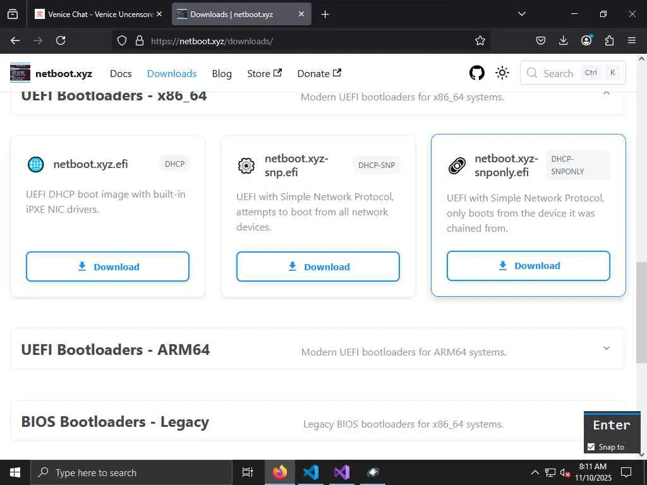Toggle light/dark mode sun icon
This screenshot has width=647, height=485.
coord(502,73)
